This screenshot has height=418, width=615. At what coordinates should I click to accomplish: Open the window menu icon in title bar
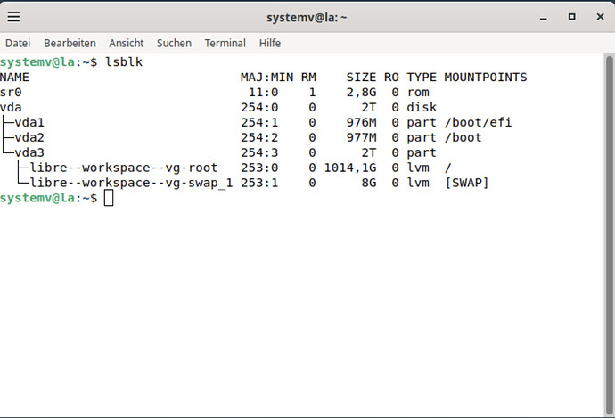pyautogui.click(x=15, y=17)
